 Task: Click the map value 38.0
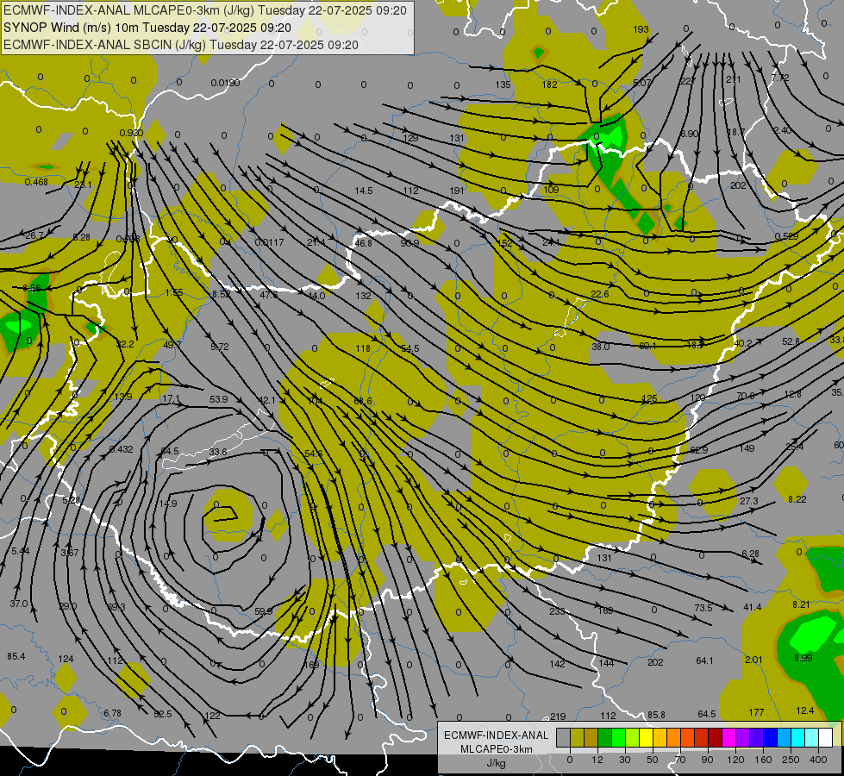[600, 347]
